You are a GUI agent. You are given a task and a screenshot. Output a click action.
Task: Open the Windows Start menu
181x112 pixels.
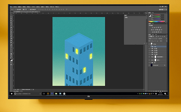pyautogui.click(x=11, y=94)
